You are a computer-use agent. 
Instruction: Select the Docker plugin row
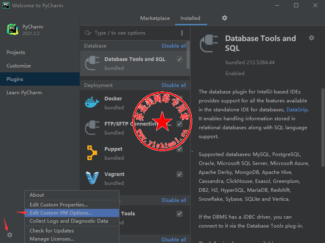(135, 103)
